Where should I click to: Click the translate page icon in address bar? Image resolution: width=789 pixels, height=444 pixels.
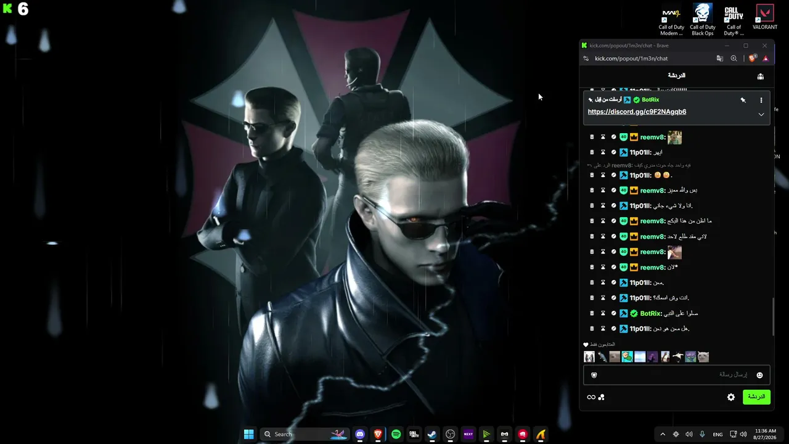pos(719,59)
